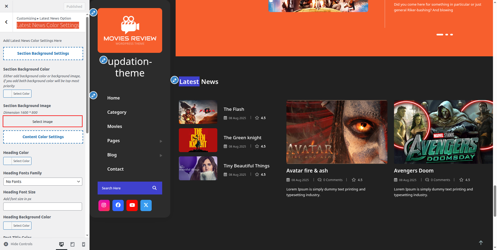Open the Facebook social icon
497x250 pixels.
[118, 205]
